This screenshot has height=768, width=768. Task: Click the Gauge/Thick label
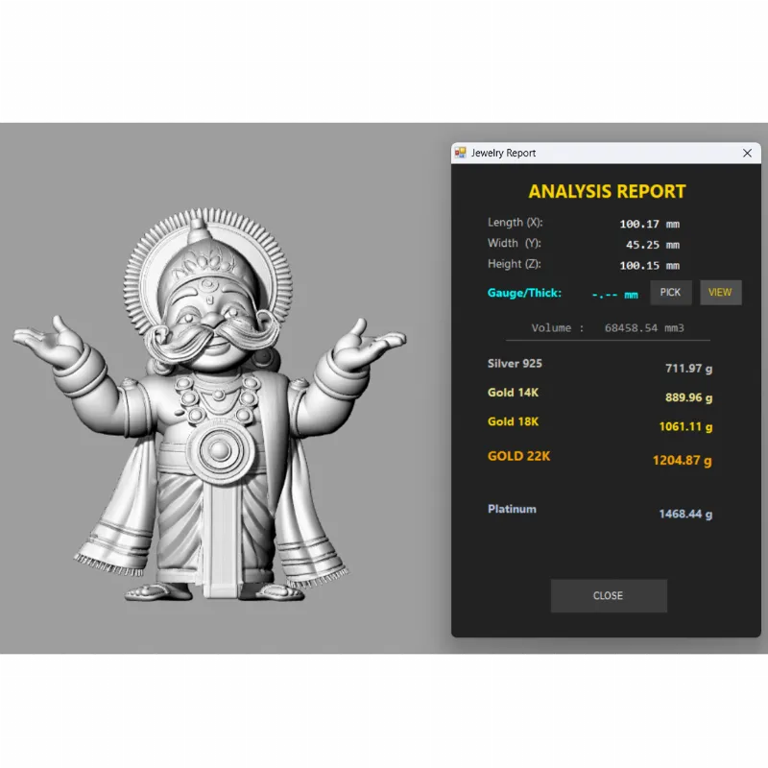(524, 293)
